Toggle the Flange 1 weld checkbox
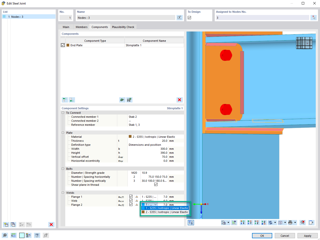 pyautogui.click(x=131, y=196)
